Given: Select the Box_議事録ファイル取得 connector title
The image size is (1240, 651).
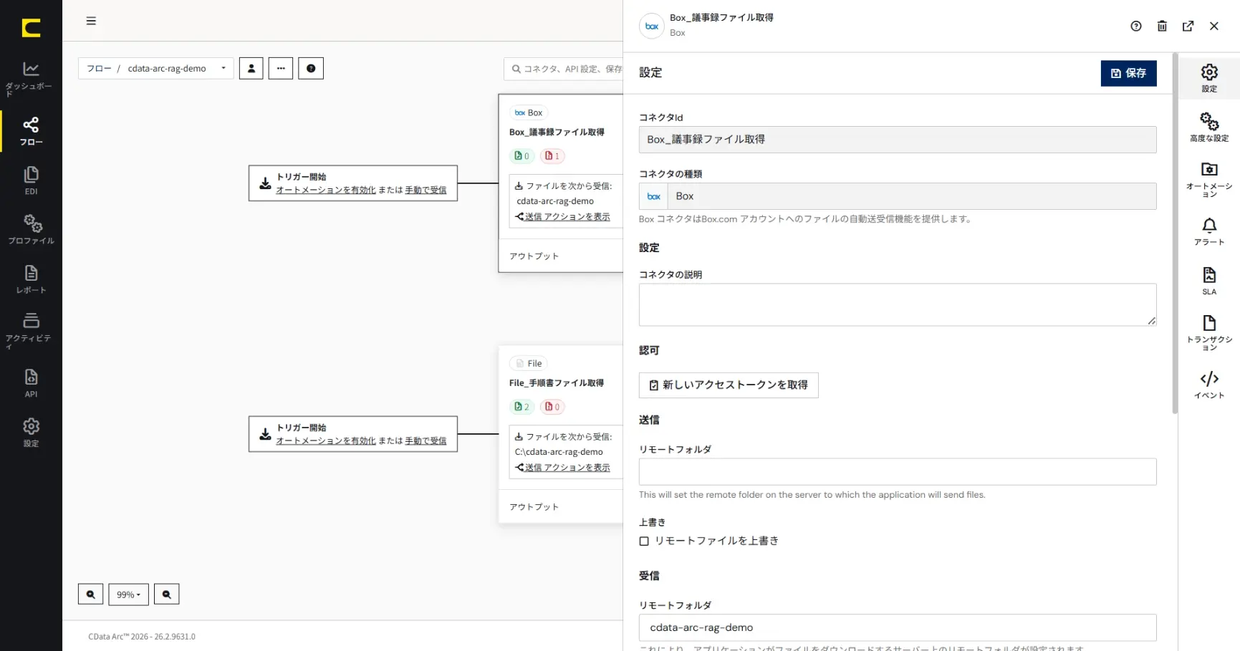Looking at the screenshot, I should (557, 132).
